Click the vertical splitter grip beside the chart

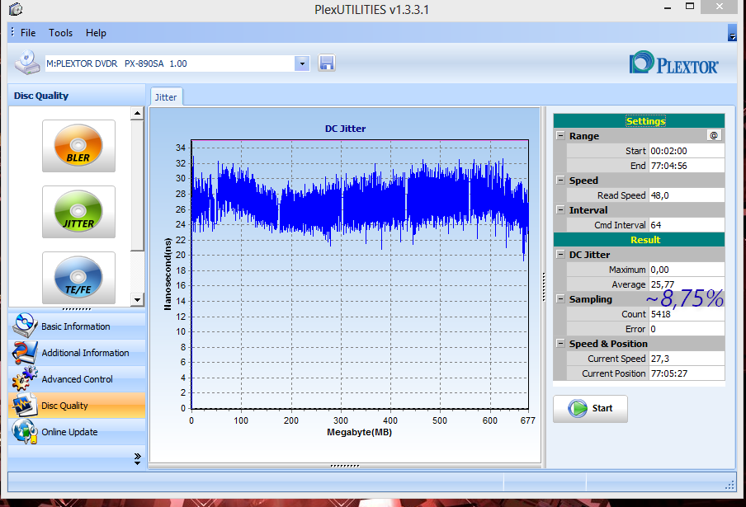[x=543, y=287]
